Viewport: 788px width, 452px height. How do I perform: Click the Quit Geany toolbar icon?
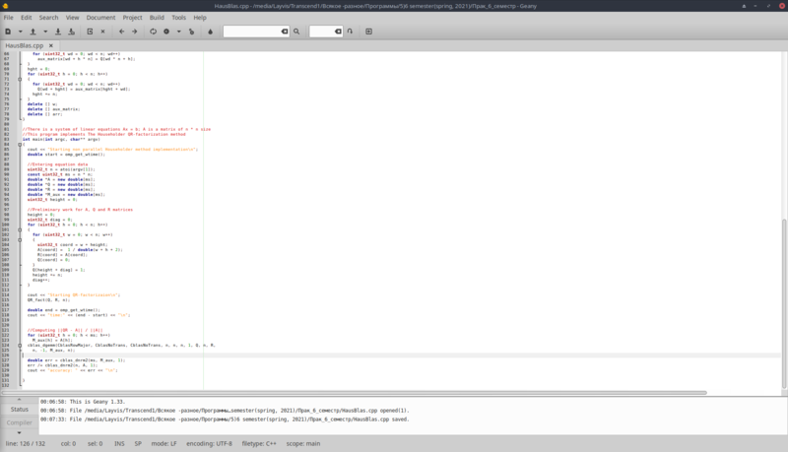[368, 32]
